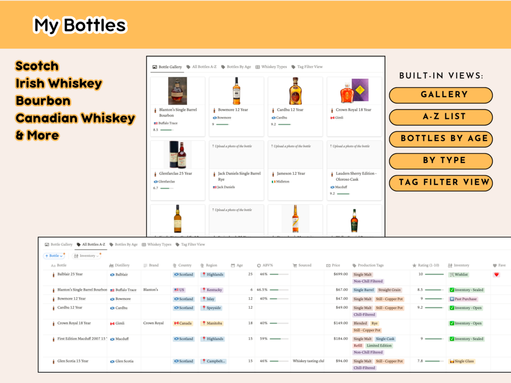Open Bottles By Age tab in upper panel

[236, 67]
